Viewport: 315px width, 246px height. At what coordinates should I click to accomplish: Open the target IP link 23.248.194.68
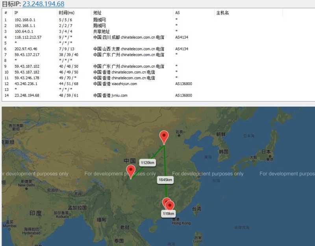(x=43, y=4)
